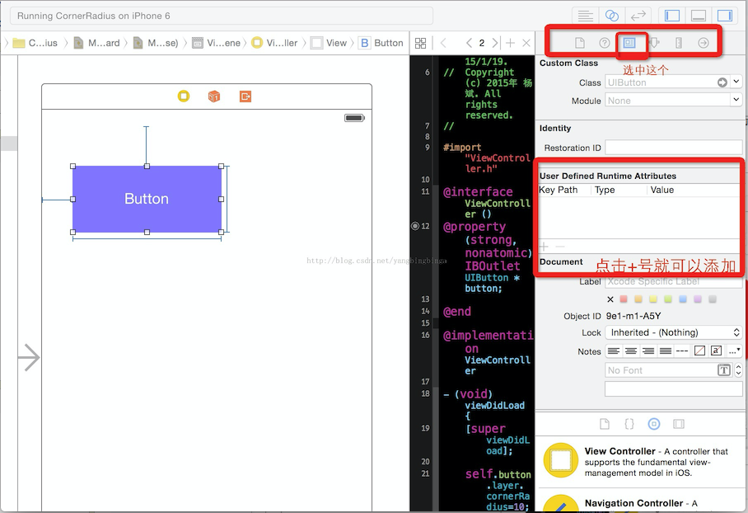Viewport: 748px width, 513px height.
Task: Select Navigation Controller library entry
Action: 641,502
